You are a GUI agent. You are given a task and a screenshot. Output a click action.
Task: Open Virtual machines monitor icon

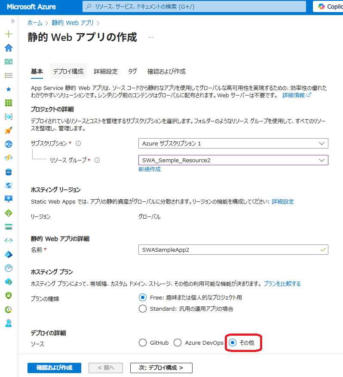9,199
